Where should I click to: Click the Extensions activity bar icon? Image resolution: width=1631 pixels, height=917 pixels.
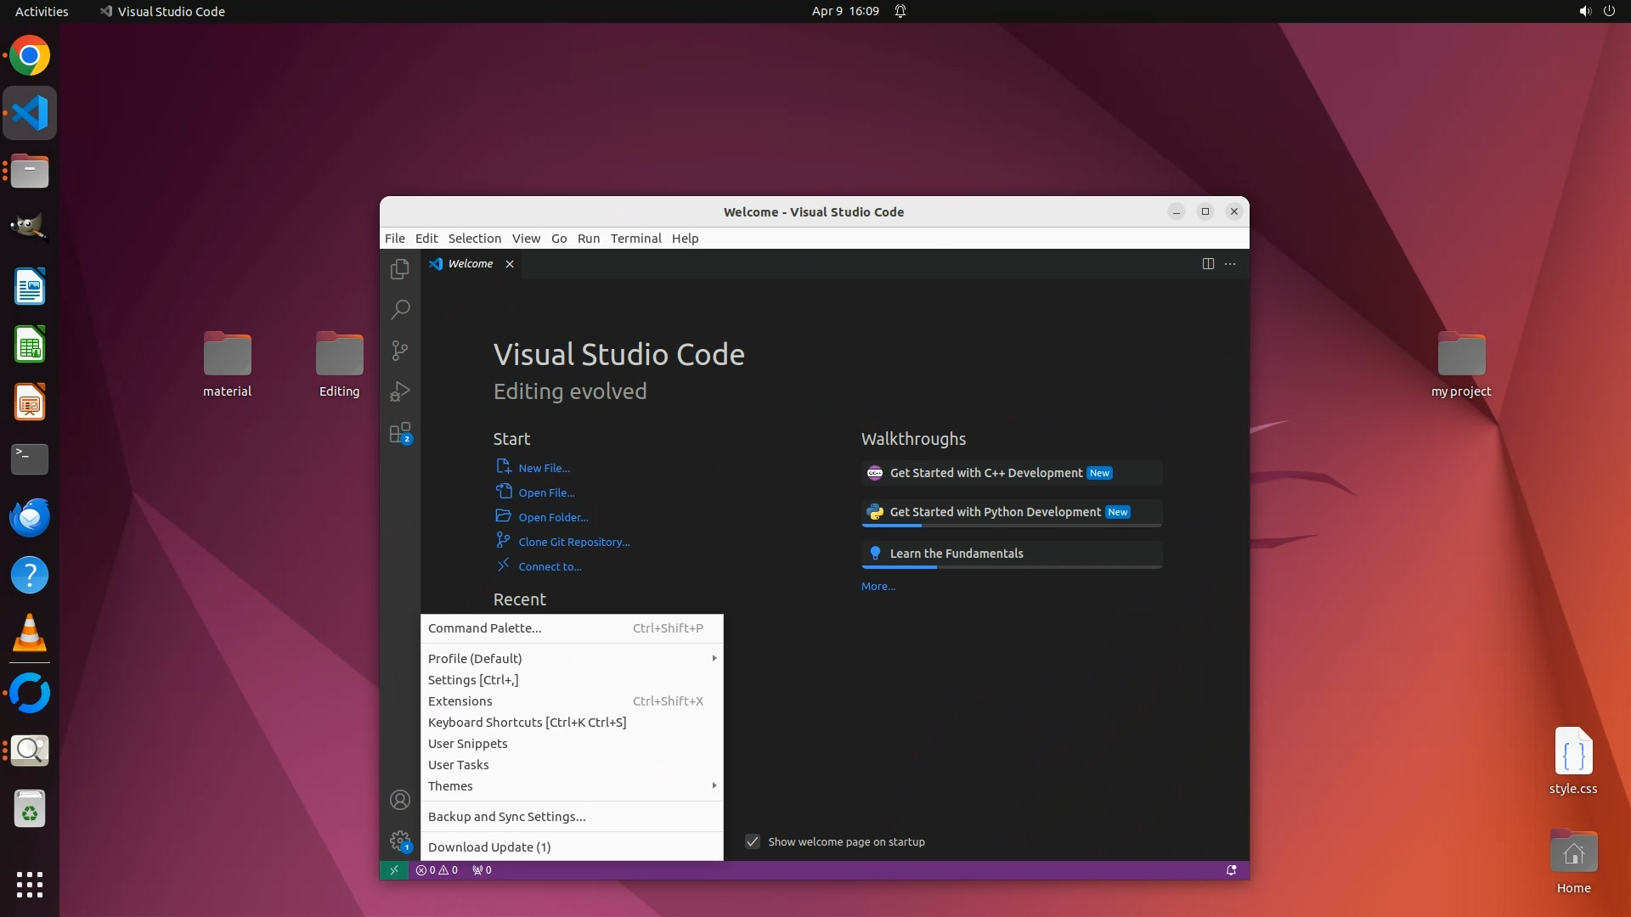(x=399, y=433)
